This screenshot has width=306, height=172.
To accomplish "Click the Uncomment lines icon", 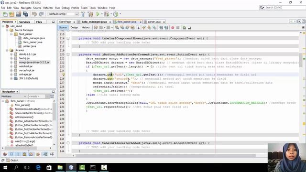I will click(x=189, y=28).
